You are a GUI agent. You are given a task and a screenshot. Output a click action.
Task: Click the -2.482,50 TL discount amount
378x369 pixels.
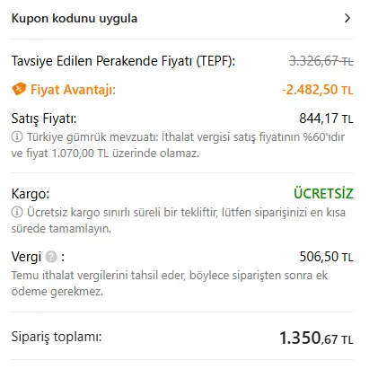(x=318, y=90)
